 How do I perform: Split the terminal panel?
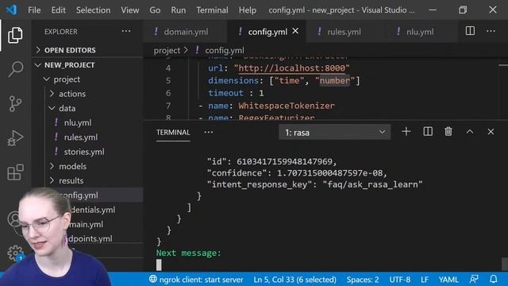coord(428,132)
